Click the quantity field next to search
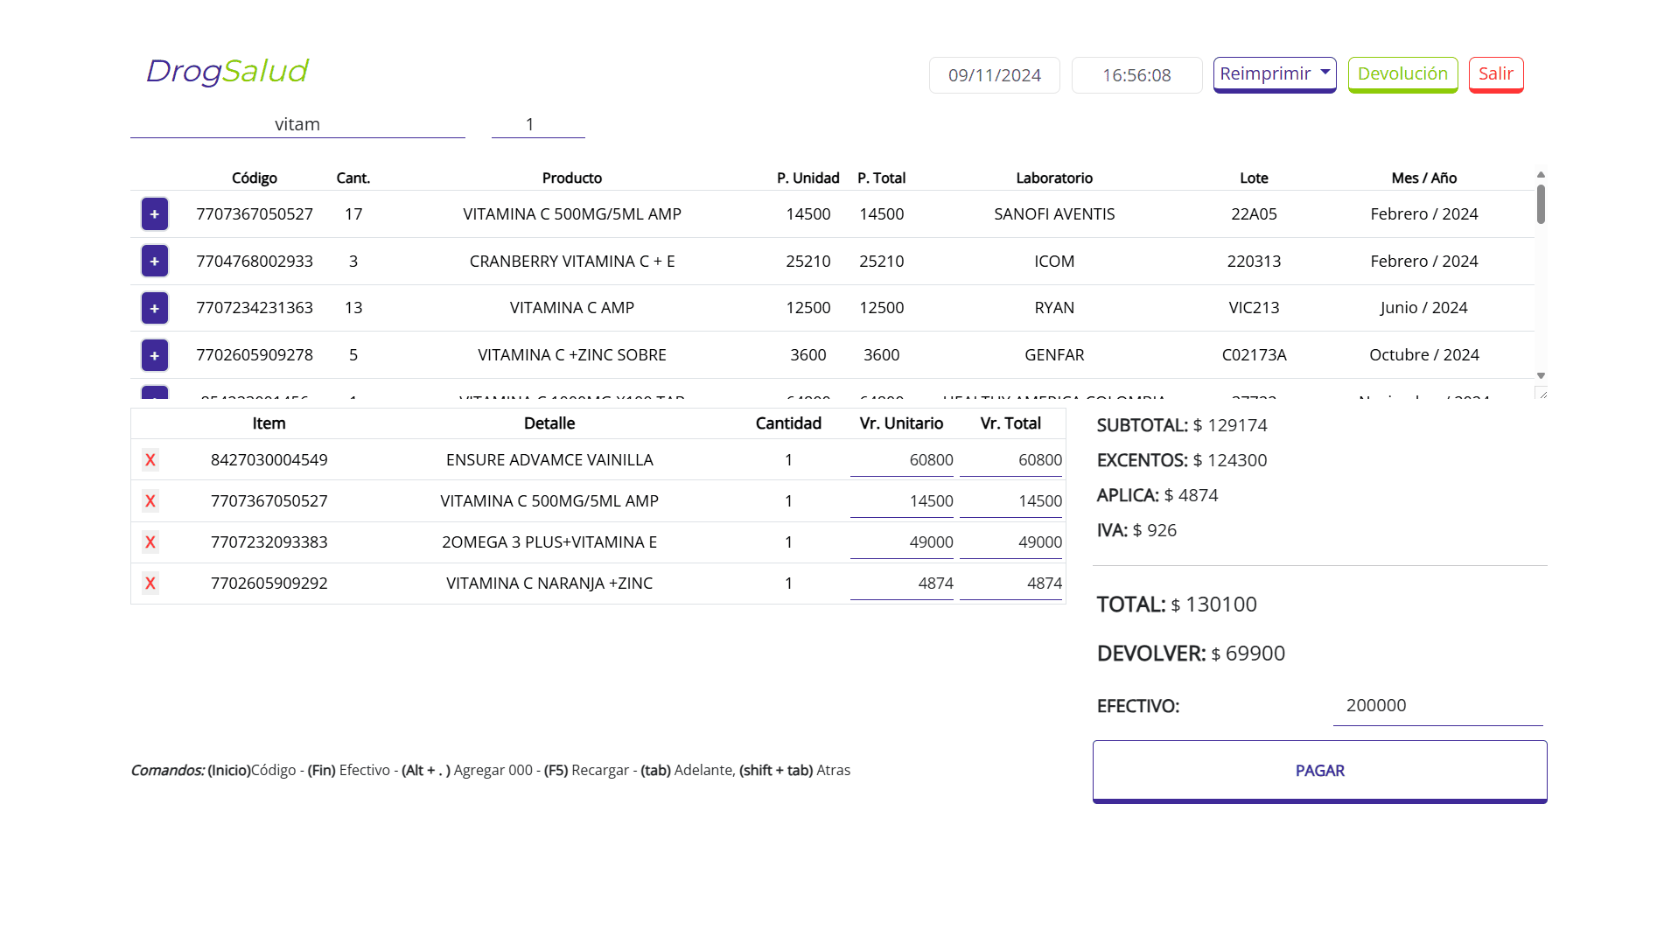 click(537, 124)
